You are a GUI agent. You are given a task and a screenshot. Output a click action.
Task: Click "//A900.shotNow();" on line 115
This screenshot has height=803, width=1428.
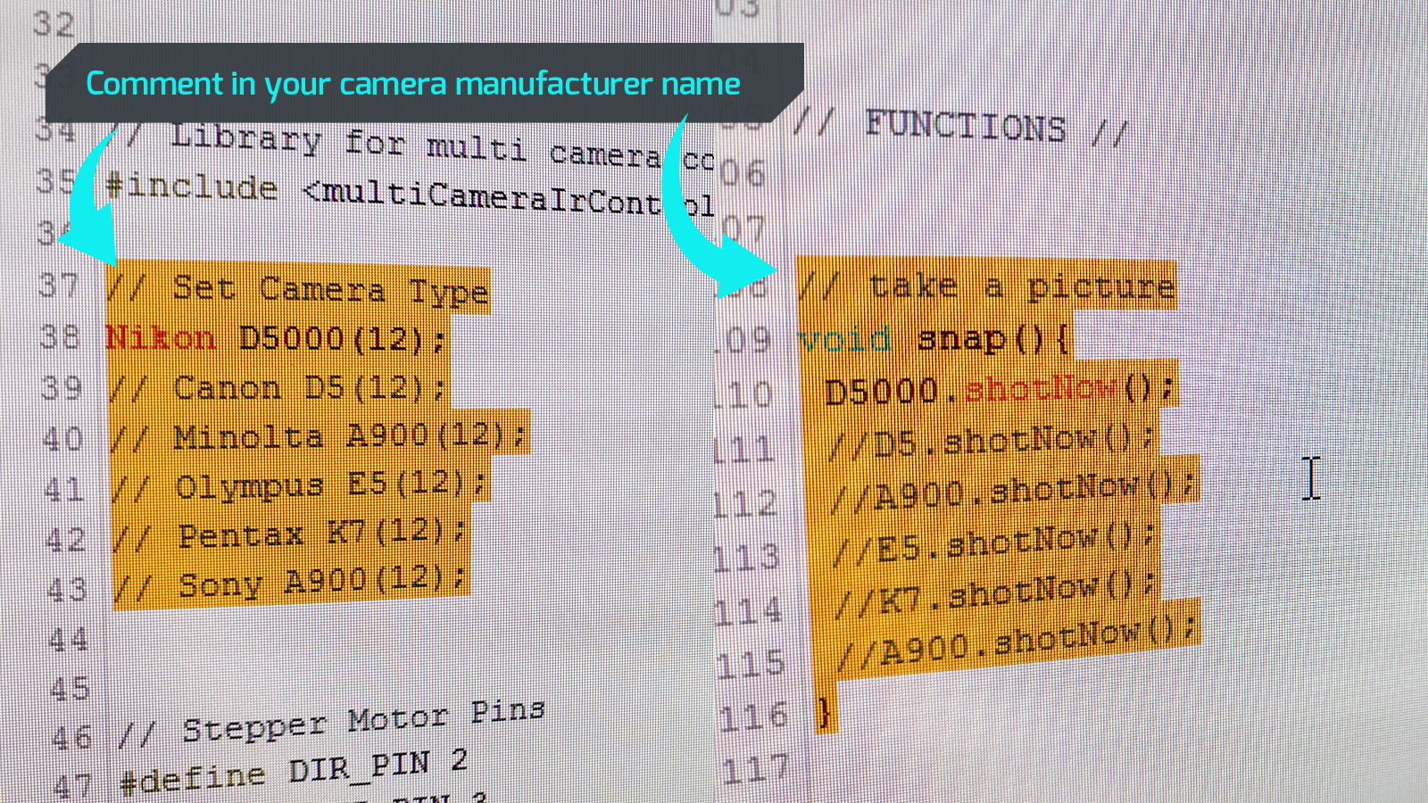[x=1017, y=643]
